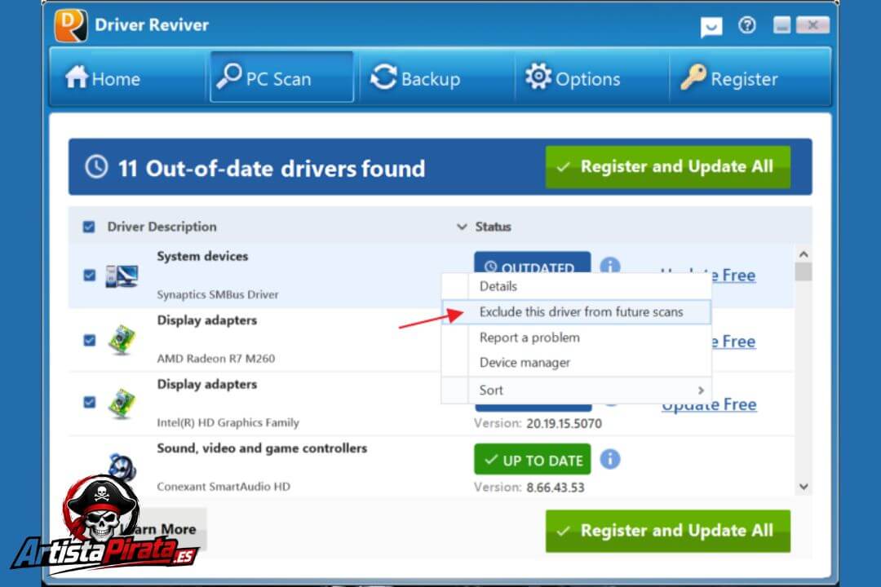Open the feedback message icon in title bar
The height and width of the screenshot is (587, 881).
pyautogui.click(x=711, y=26)
